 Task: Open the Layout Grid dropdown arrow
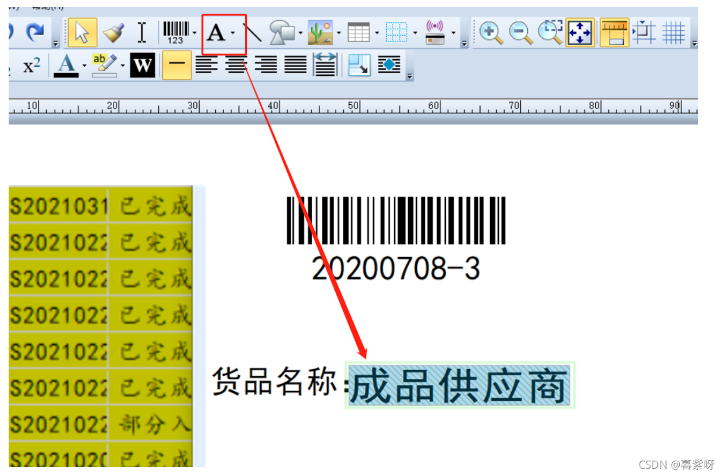414,33
